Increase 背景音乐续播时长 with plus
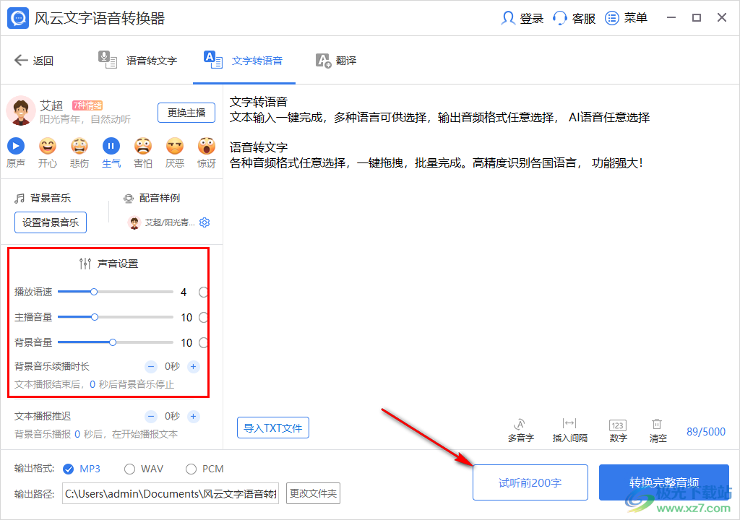Screen dimensions: 740x520 [194, 366]
